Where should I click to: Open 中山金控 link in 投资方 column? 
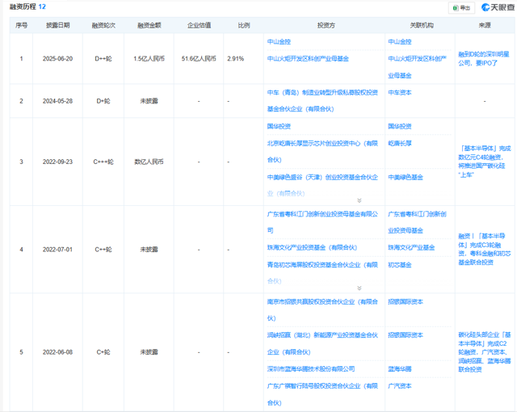pos(279,42)
